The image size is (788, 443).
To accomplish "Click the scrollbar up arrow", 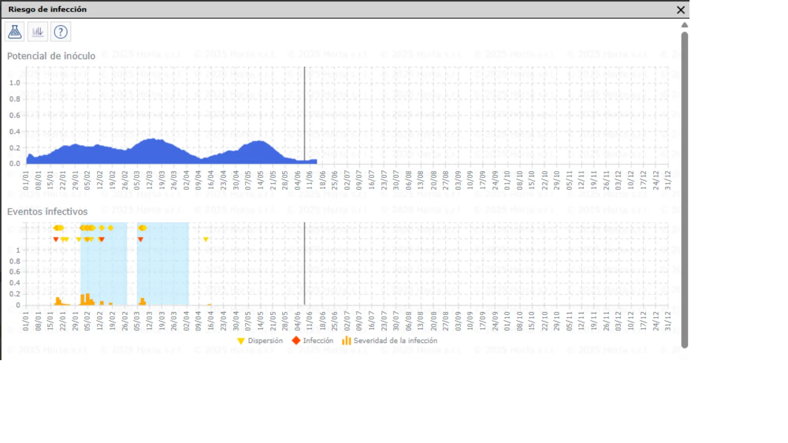I will [685, 25].
